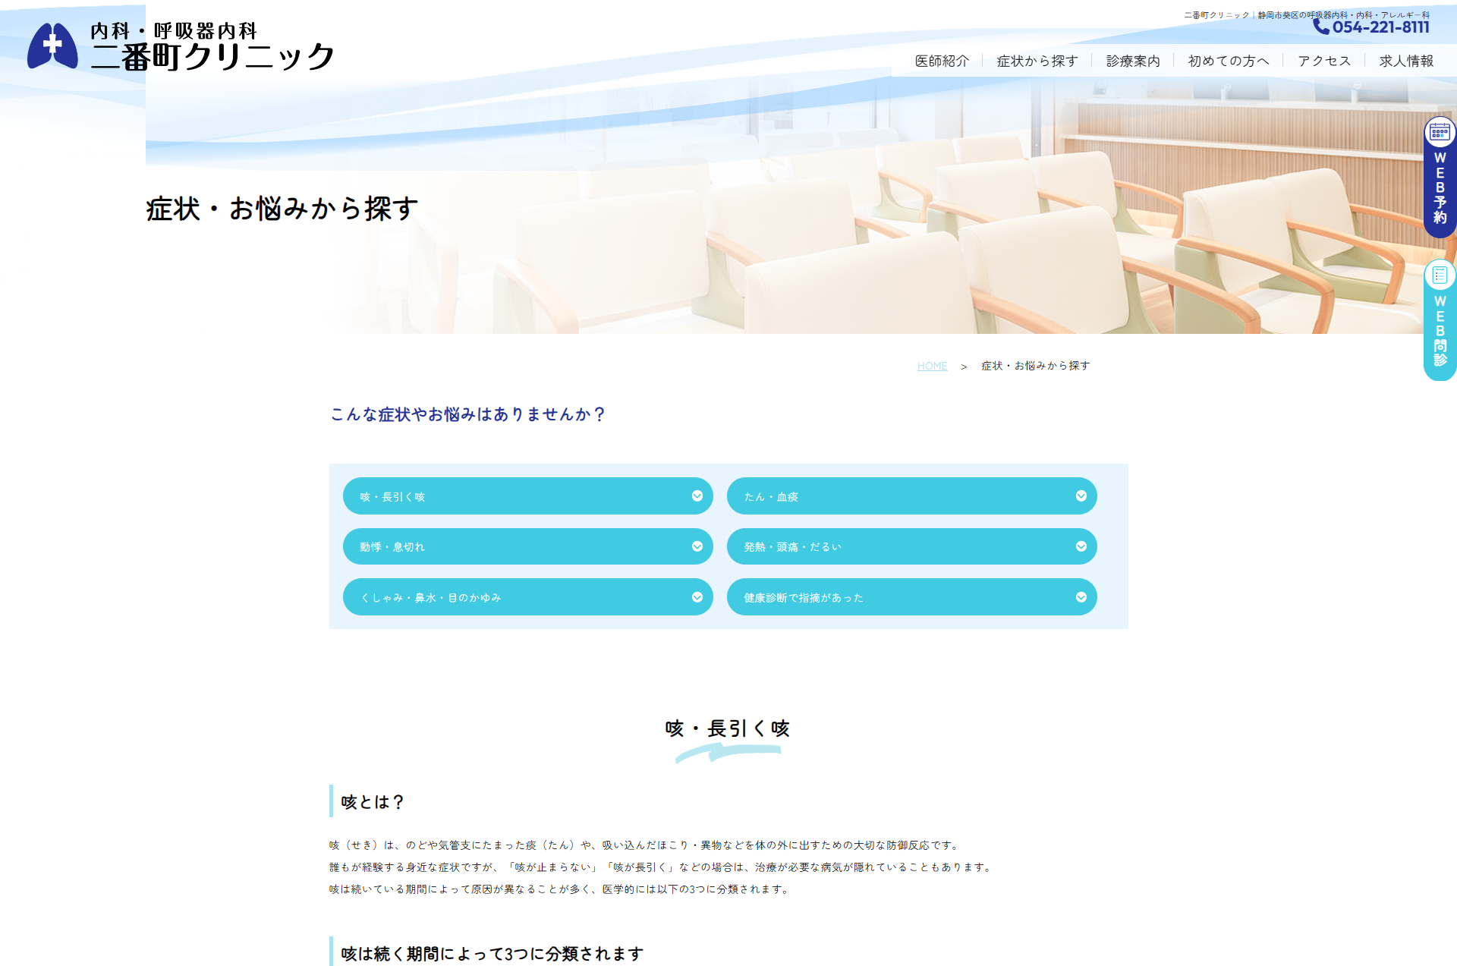The height and width of the screenshot is (966, 1457).
Task: Click the HOME breadcrumb link
Action: 932,366
